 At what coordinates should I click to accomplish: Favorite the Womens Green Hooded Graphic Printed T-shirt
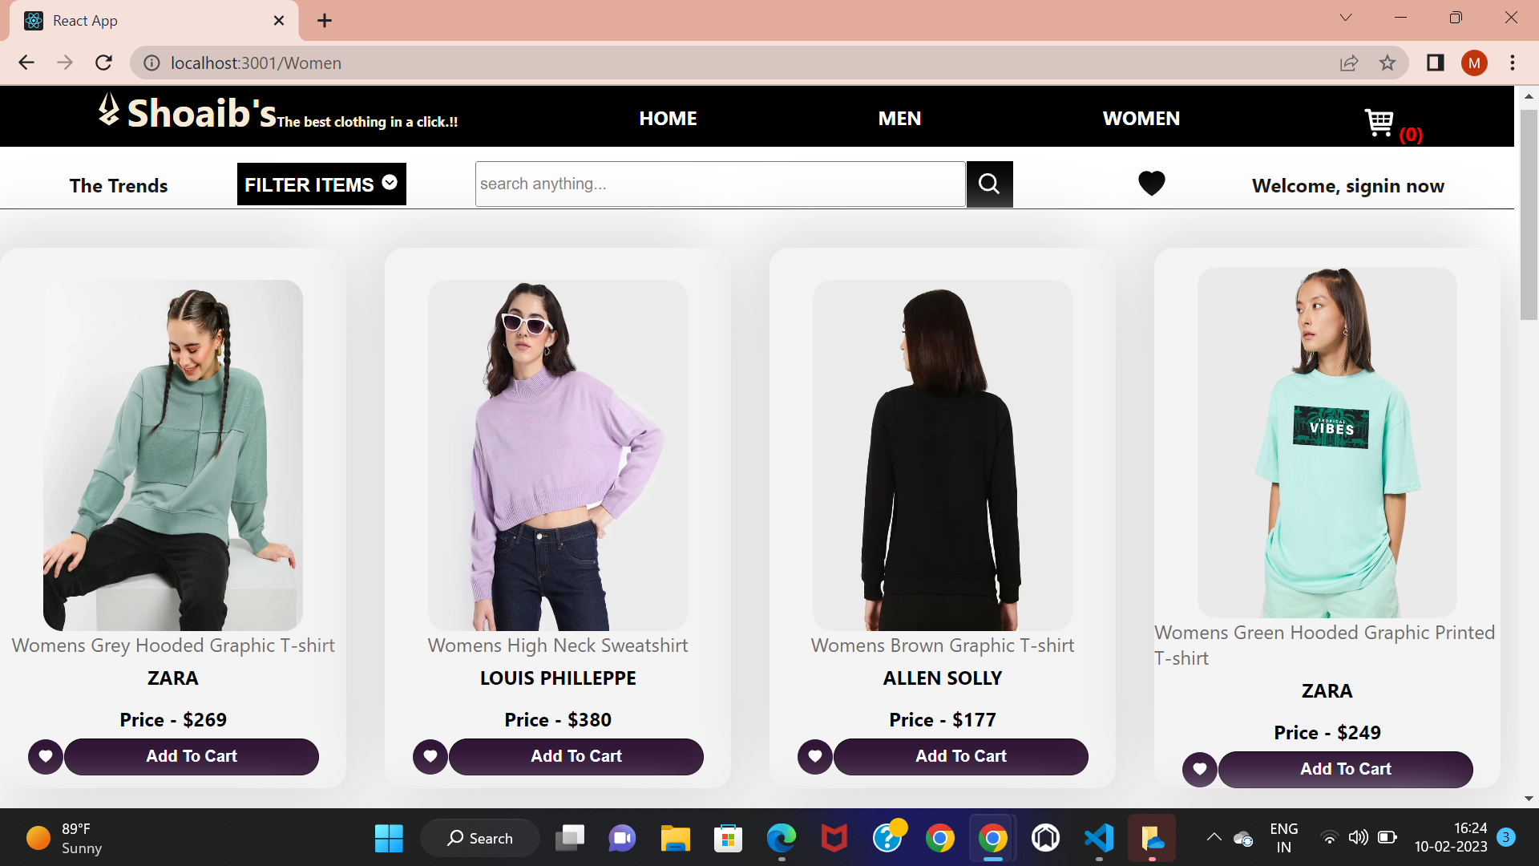coord(1199,769)
